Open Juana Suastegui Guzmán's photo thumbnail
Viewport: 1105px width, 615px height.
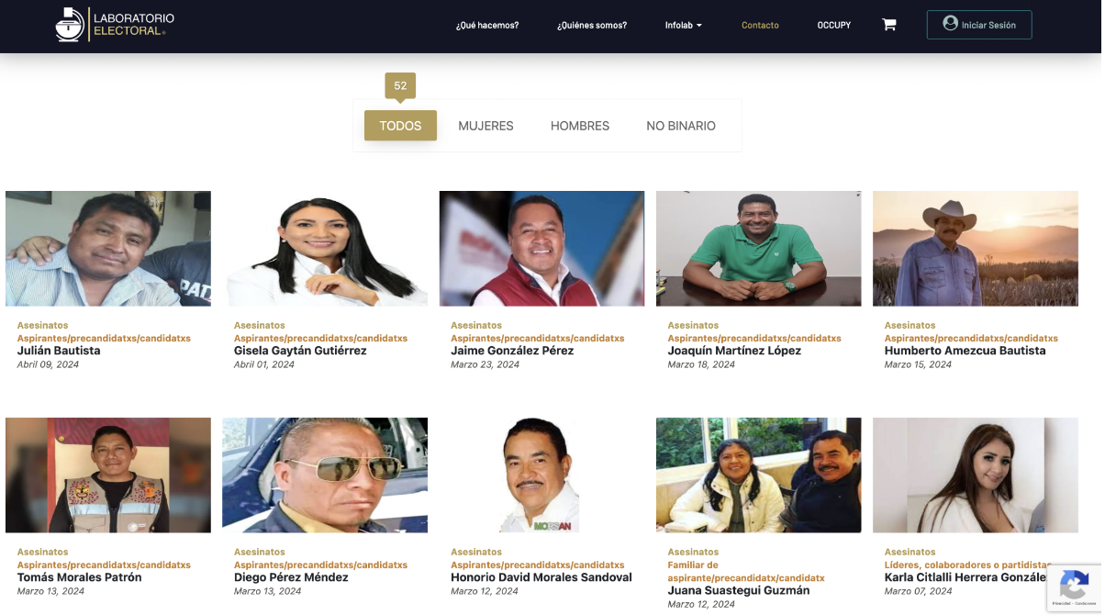(759, 475)
